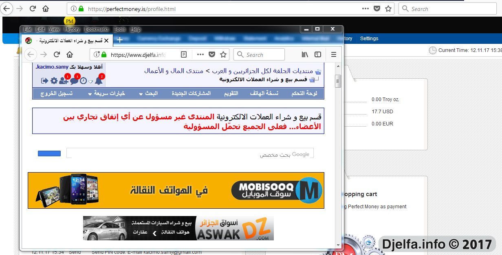Viewport: 502px width, 255px height.
Task: Open a new tab in Djelfa window
Action: pyautogui.click(x=120, y=40)
